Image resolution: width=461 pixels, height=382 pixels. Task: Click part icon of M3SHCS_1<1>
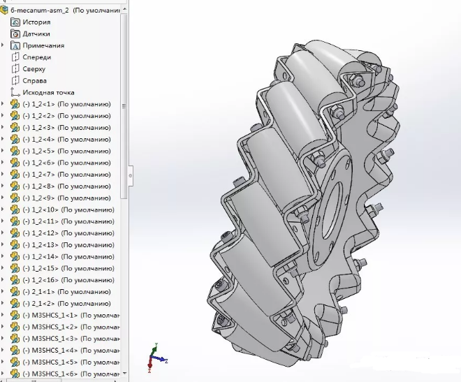pos(15,316)
